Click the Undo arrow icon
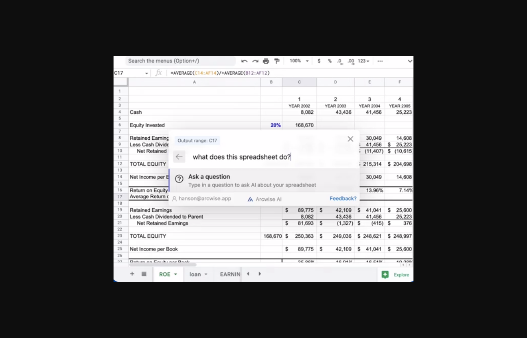 [x=244, y=61]
